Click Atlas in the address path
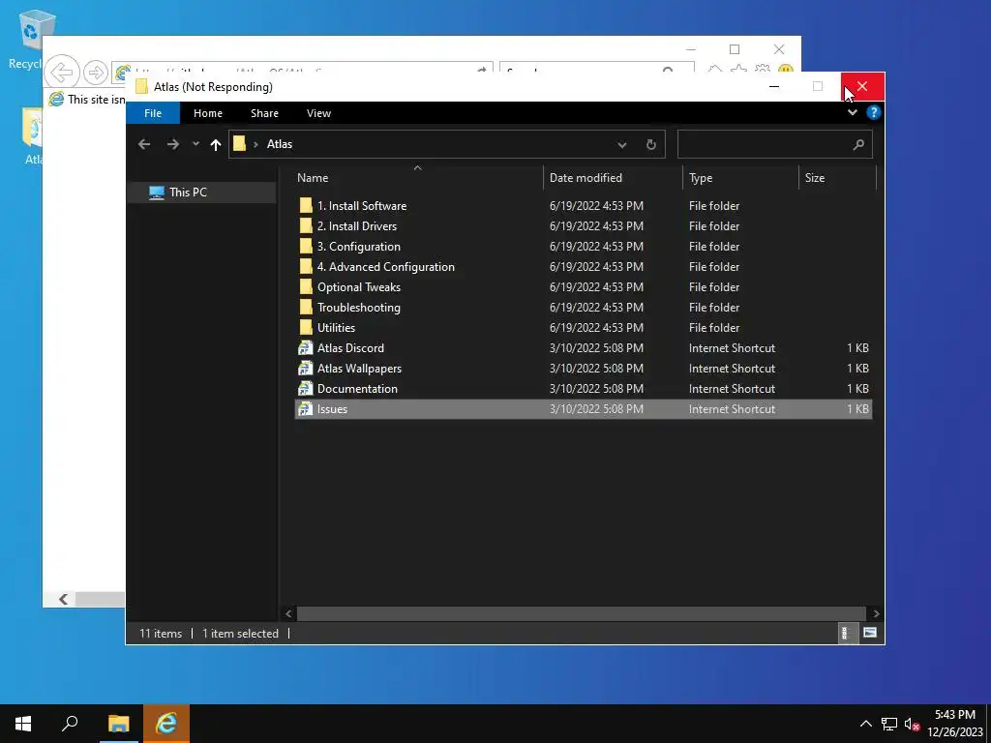This screenshot has width=991, height=743. click(x=280, y=144)
